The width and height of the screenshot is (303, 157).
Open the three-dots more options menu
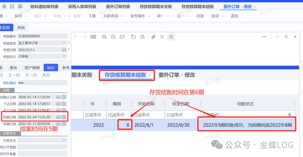264,37
